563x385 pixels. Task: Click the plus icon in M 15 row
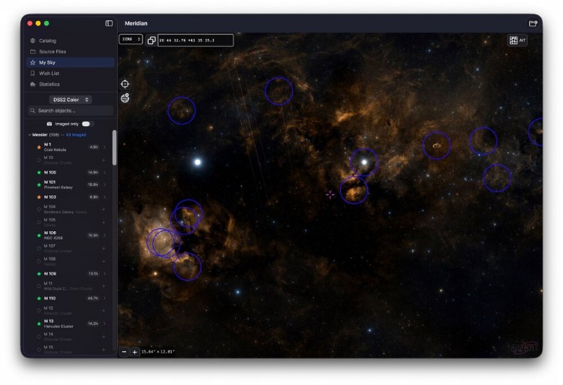[104, 350]
